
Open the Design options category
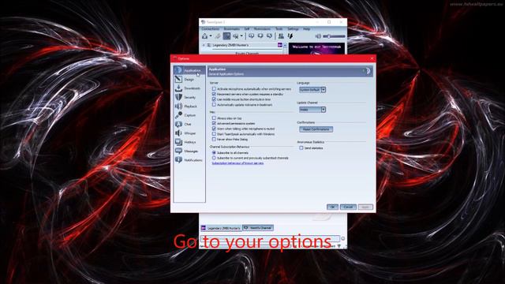pyautogui.click(x=189, y=79)
